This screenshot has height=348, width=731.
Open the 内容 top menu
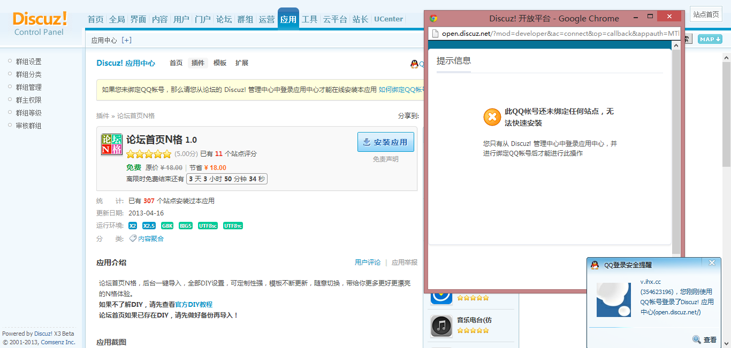(160, 19)
